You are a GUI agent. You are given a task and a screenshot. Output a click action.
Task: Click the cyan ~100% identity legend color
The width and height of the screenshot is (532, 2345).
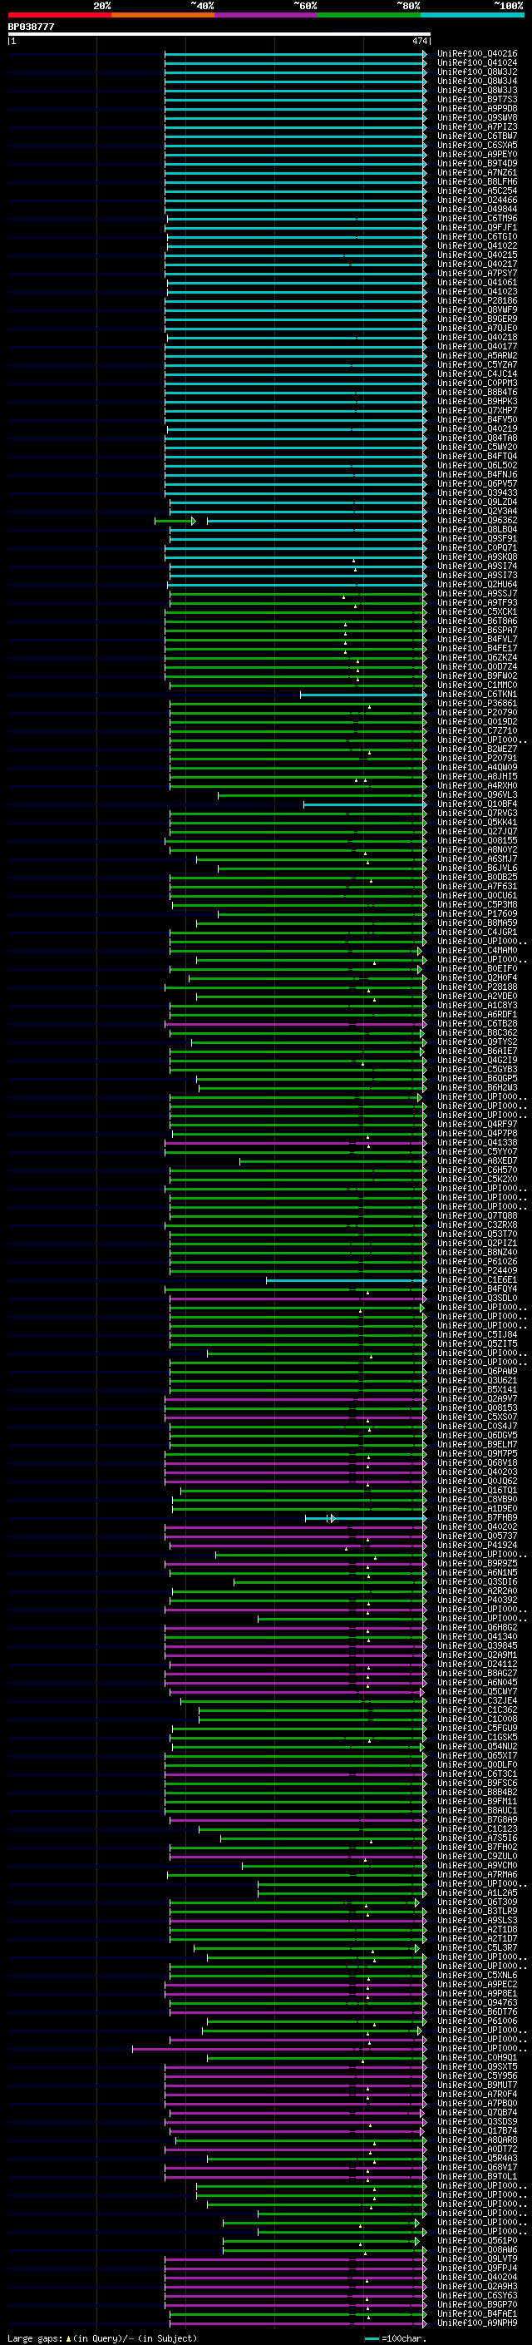pyautogui.click(x=473, y=16)
